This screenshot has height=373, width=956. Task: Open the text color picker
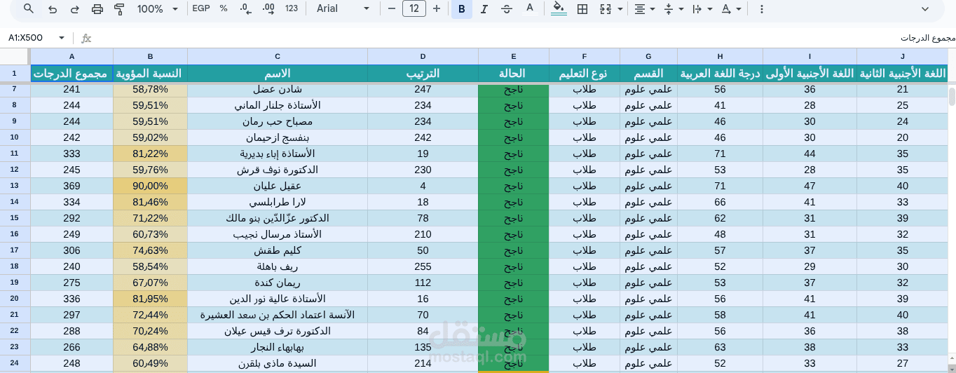(530, 9)
